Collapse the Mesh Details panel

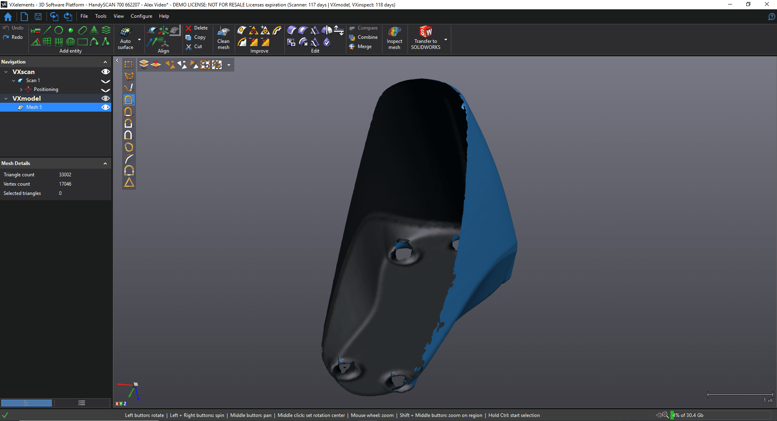tap(105, 163)
